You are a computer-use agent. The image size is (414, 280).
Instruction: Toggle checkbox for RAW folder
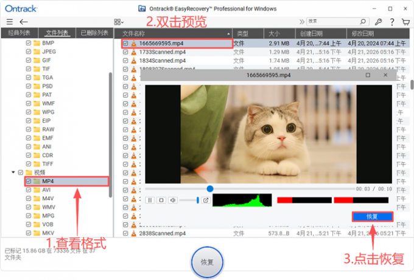coord(29,129)
